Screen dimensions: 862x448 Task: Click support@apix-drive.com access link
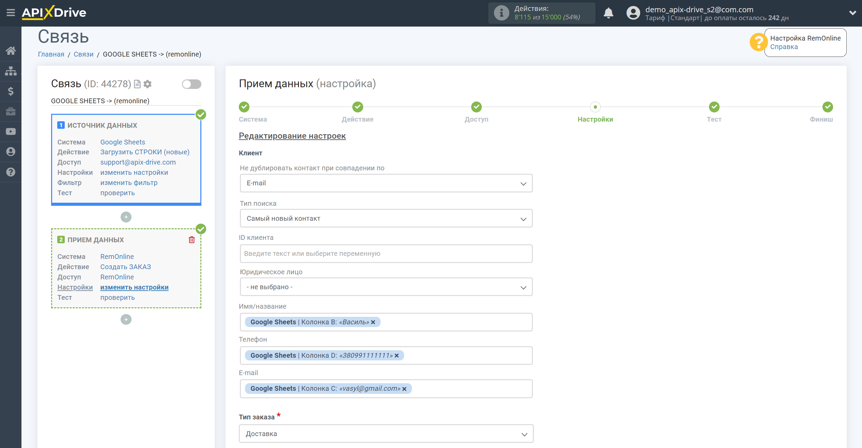(138, 162)
